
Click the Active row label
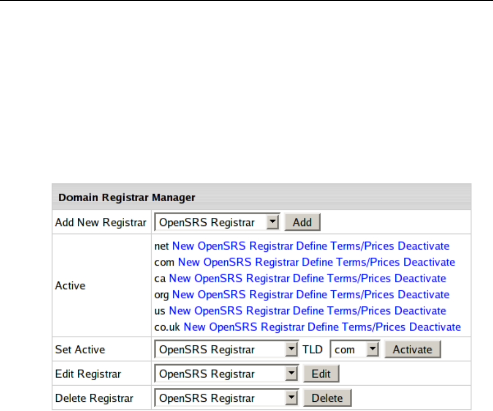[70, 286]
